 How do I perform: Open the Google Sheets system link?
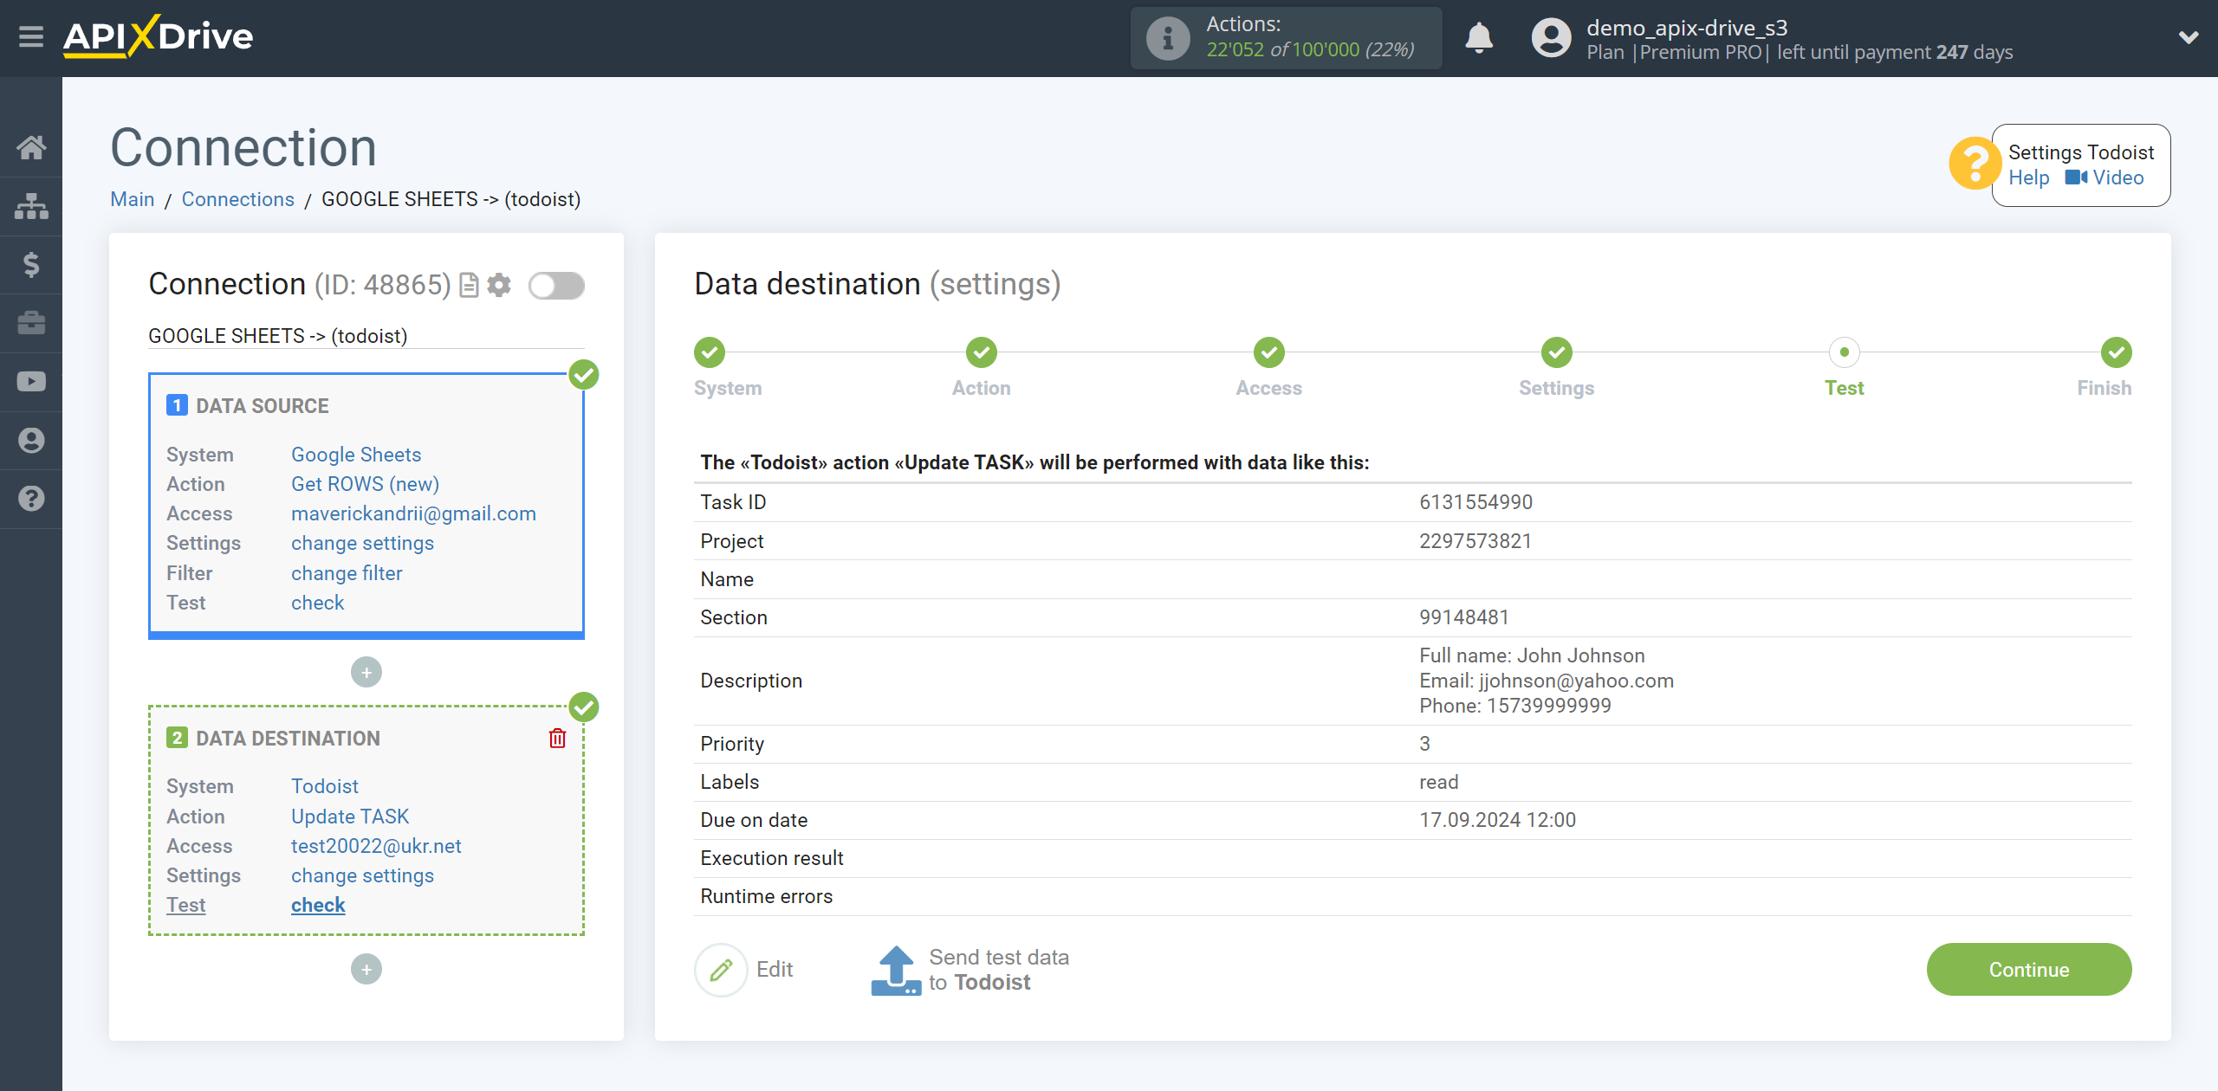(x=356, y=455)
